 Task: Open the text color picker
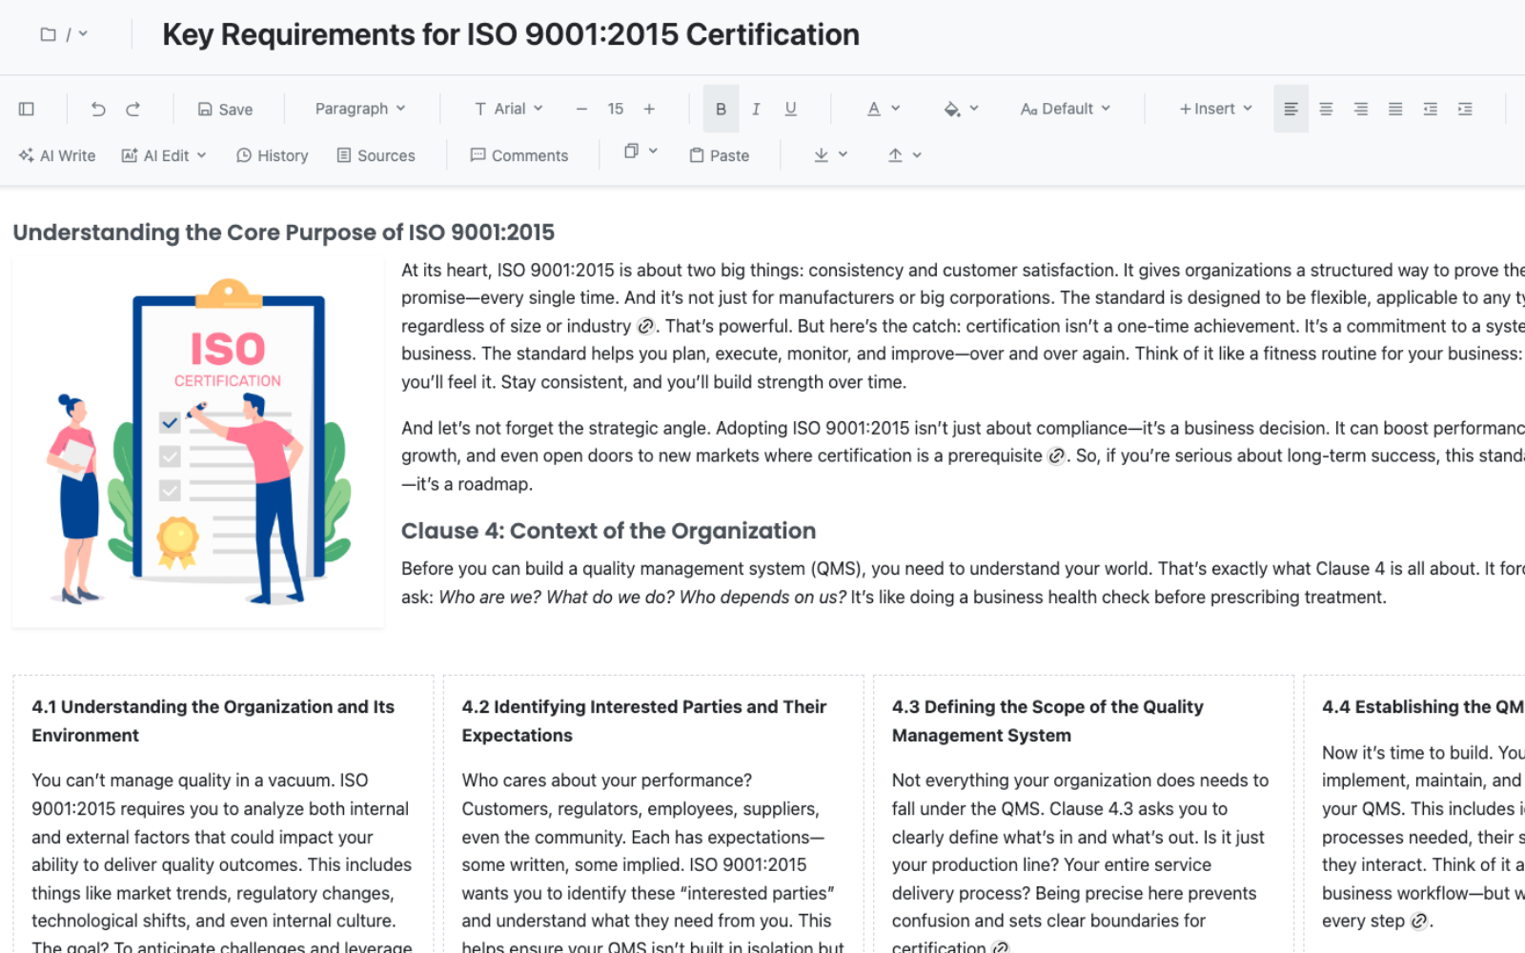pos(884,109)
